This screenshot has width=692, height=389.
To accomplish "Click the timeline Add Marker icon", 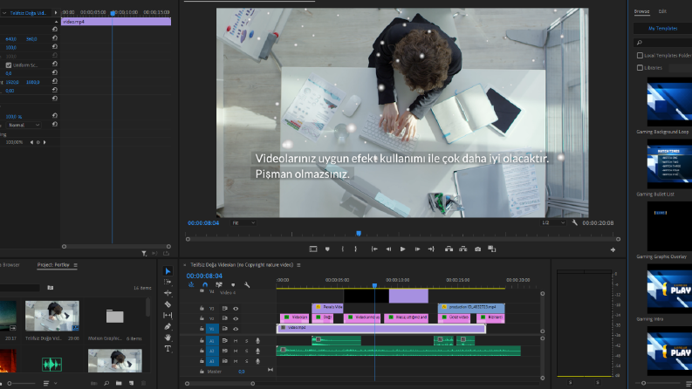I will coord(233,285).
